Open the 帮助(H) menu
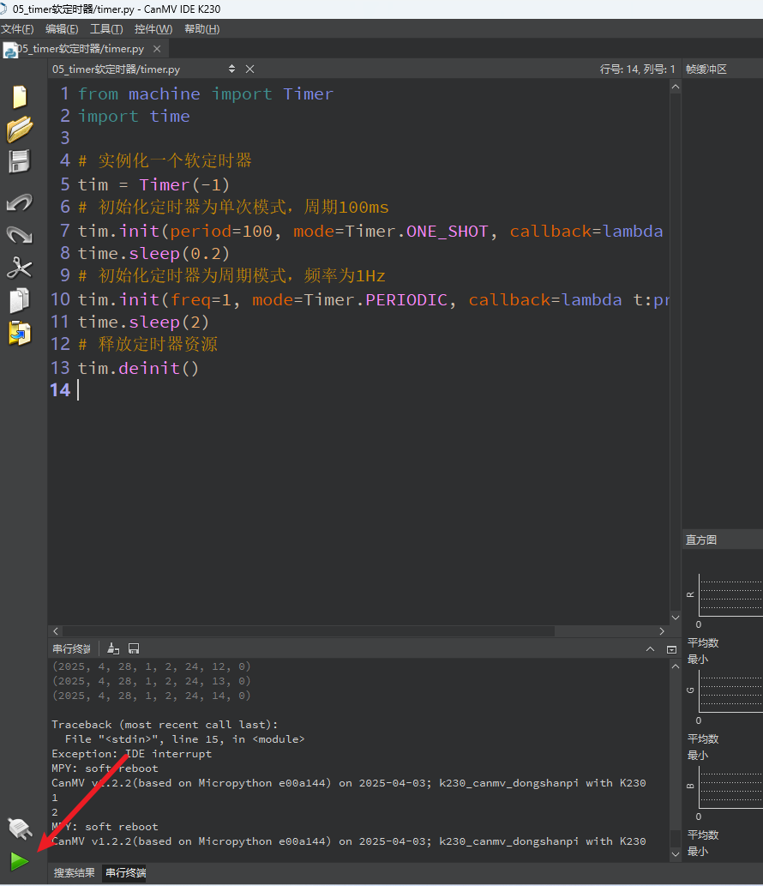 point(202,29)
